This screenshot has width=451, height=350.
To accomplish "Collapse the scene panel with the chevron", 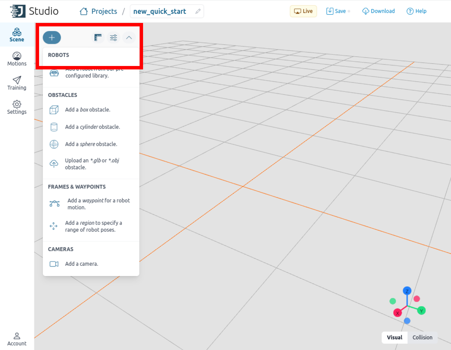I will pyautogui.click(x=129, y=38).
